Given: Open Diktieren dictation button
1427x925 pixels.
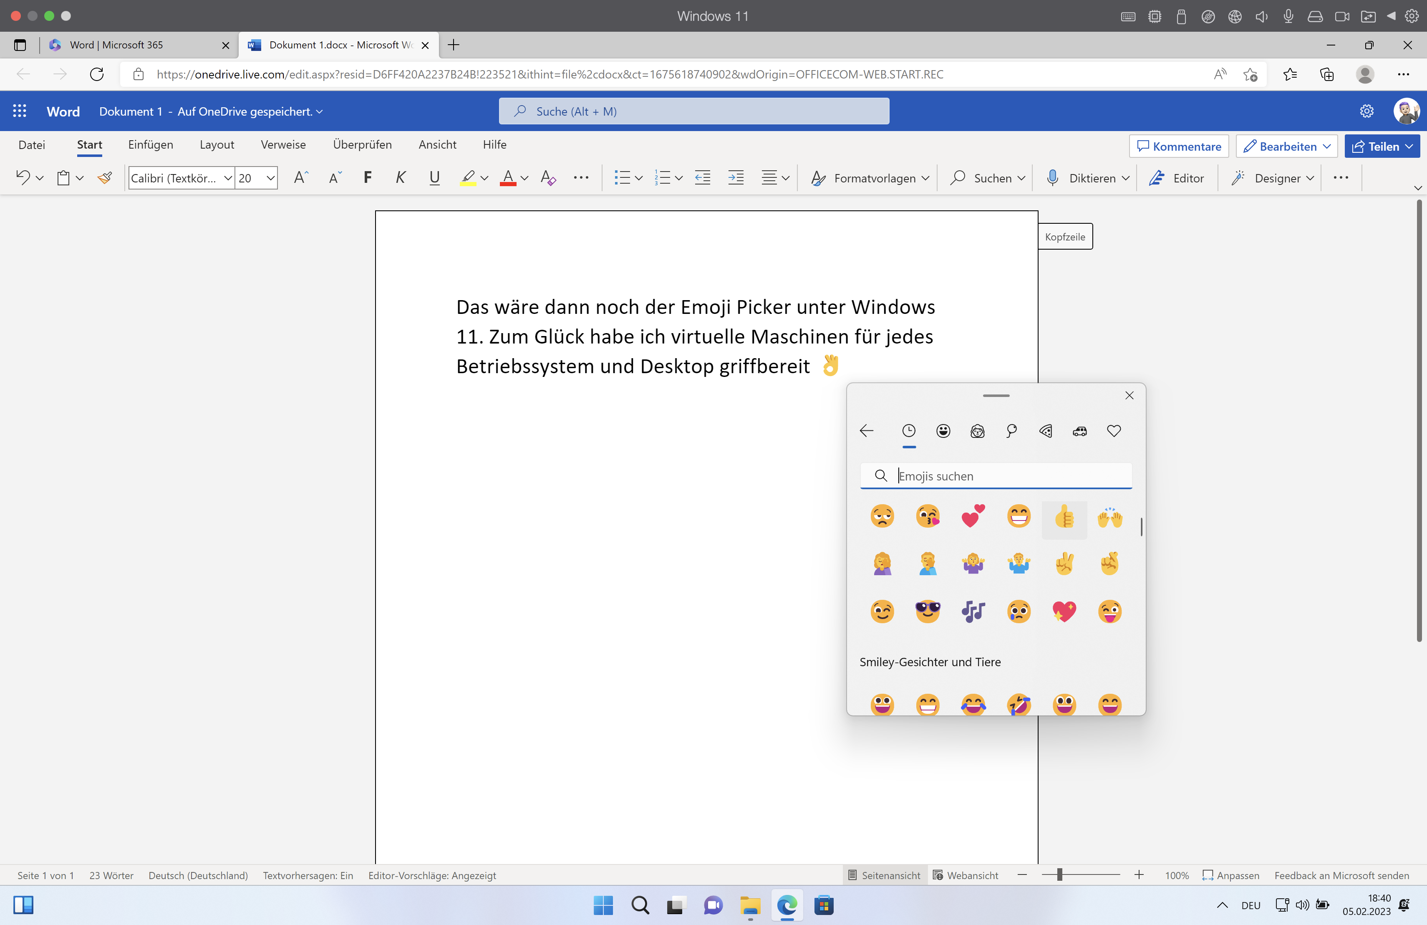Looking at the screenshot, I should tap(1088, 177).
